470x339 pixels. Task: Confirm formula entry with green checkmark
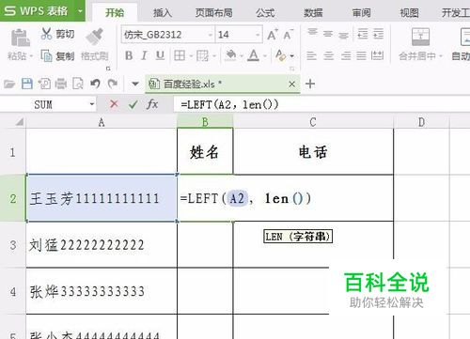pyautogui.click(x=133, y=104)
